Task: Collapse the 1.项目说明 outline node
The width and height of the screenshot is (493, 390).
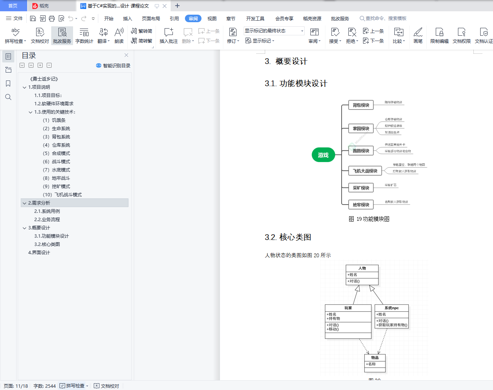Action: [24, 87]
